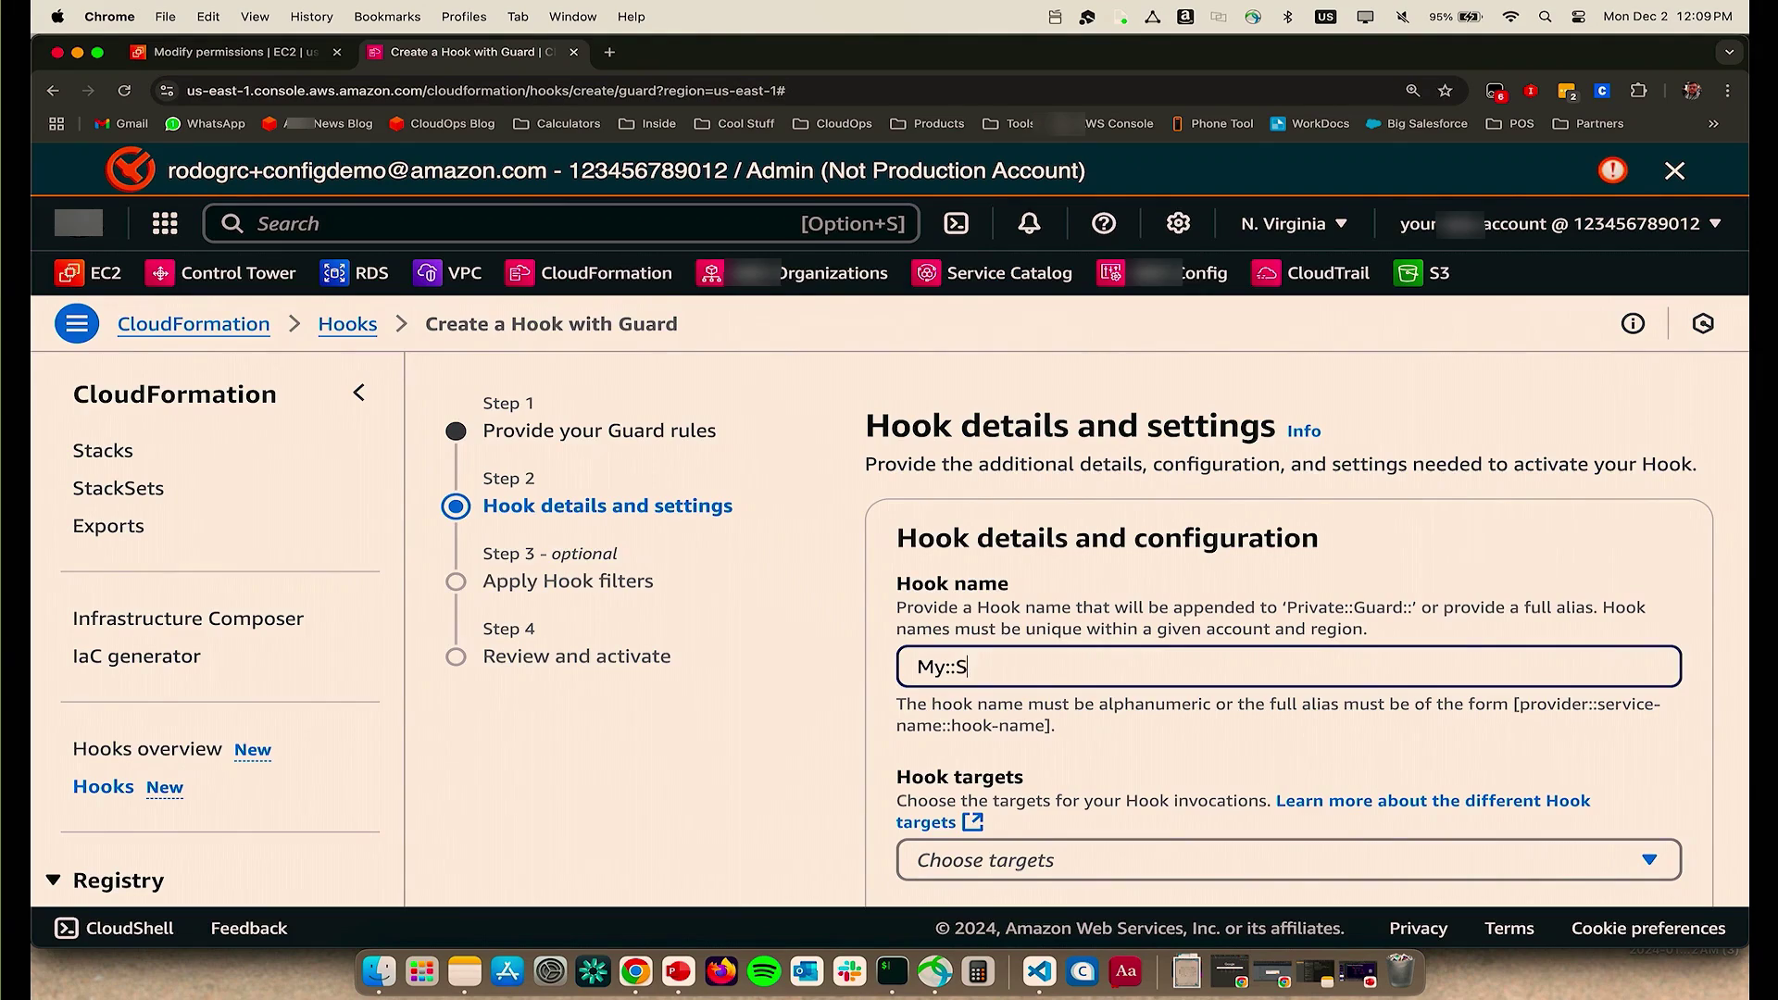
Task: Open EC2 shortcut in favorites bar
Action: click(x=89, y=273)
